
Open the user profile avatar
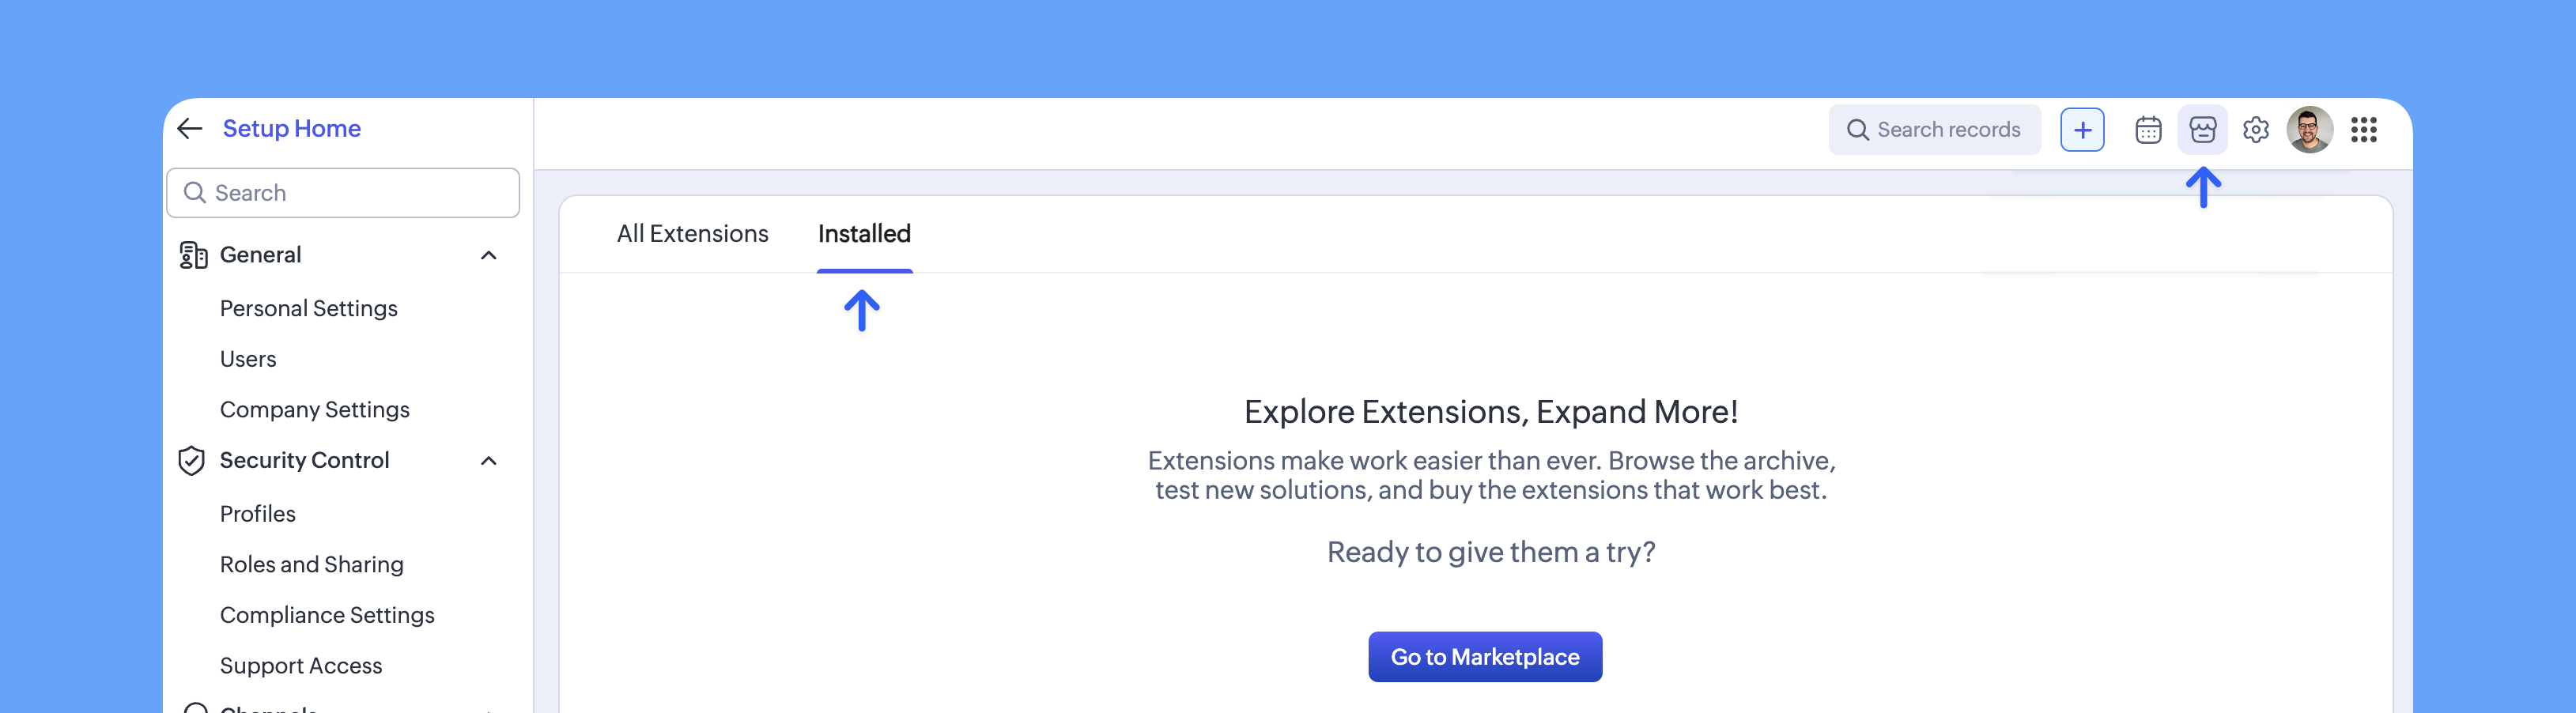click(2311, 129)
